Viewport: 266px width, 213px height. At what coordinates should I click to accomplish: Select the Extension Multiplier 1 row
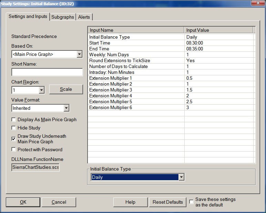(x=171, y=78)
